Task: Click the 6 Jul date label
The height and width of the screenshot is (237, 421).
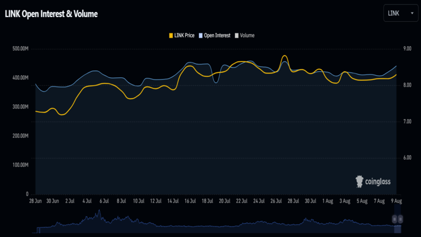Action: pyautogui.click(x=104, y=201)
